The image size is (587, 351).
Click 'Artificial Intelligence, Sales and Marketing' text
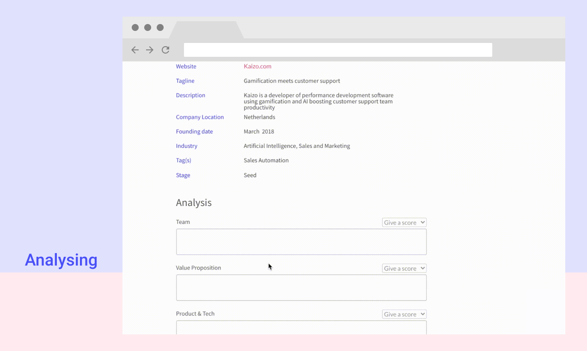pos(297,146)
